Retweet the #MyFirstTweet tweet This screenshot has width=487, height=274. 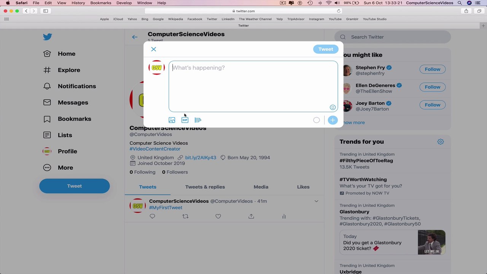[x=185, y=216]
